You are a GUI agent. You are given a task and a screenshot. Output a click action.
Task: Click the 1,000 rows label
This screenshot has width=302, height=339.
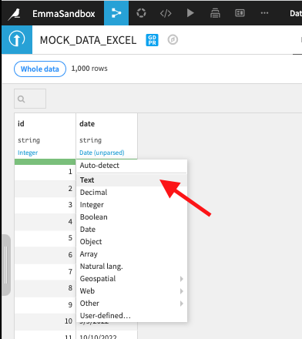89,69
